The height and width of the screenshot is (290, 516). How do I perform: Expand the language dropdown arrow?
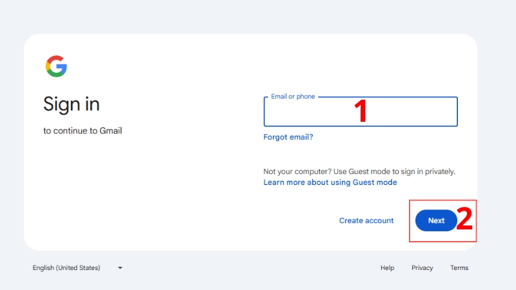(120, 268)
